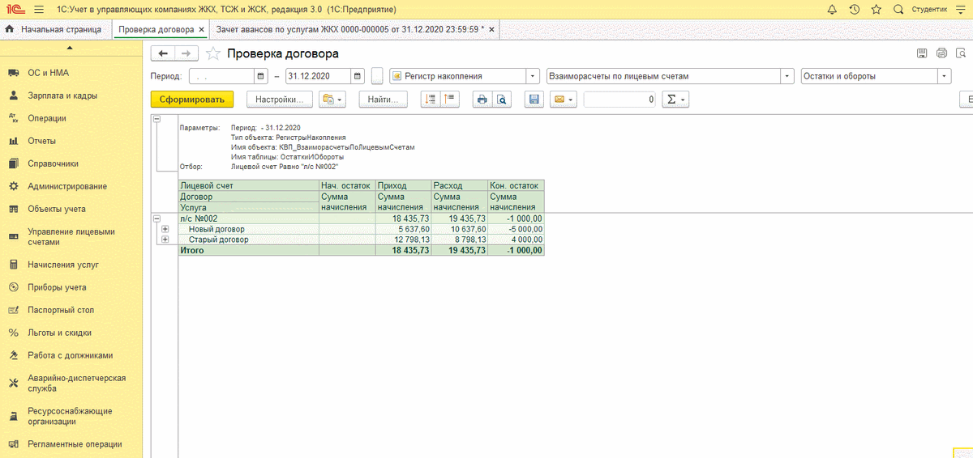The image size is (973, 458).
Task: Open the Регламентные операции section
Action: [x=75, y=443]
